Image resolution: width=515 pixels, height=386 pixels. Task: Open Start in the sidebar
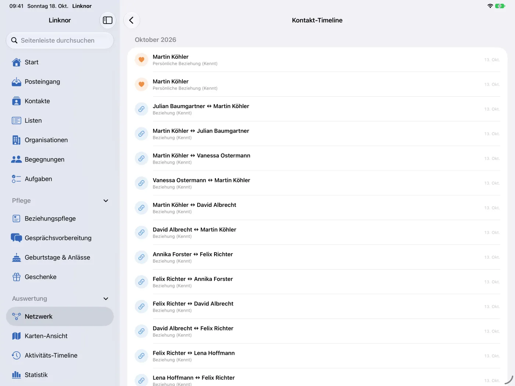[60, 62]
